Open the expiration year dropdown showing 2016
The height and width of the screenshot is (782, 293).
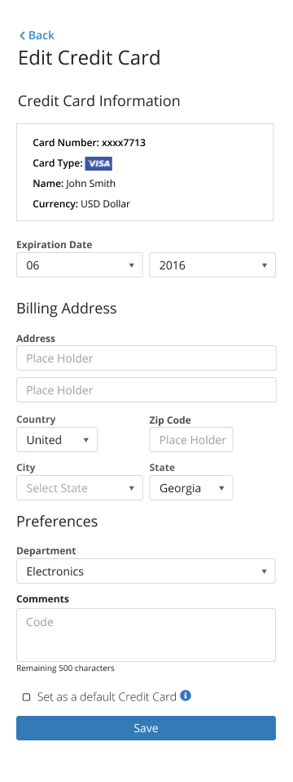pos(212,264)
